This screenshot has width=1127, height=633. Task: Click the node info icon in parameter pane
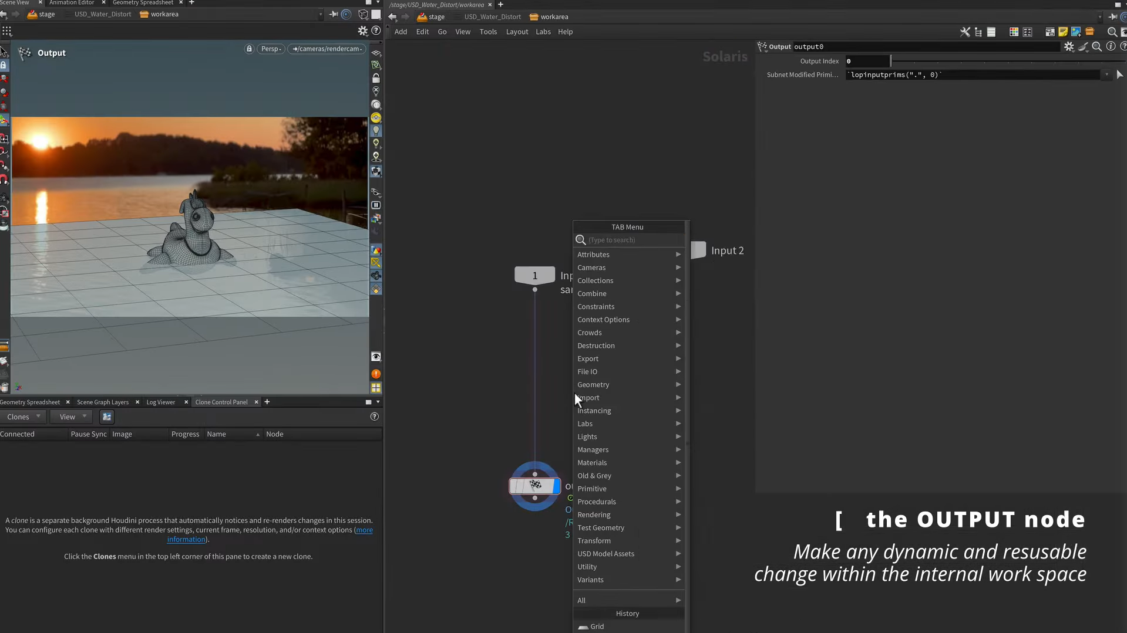(x=1111, y=46)
